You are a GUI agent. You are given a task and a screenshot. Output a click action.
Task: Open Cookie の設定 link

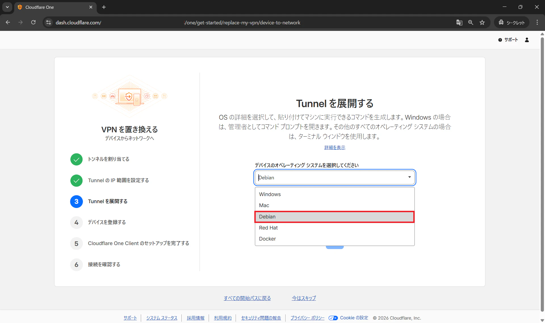tap(354, 318)
